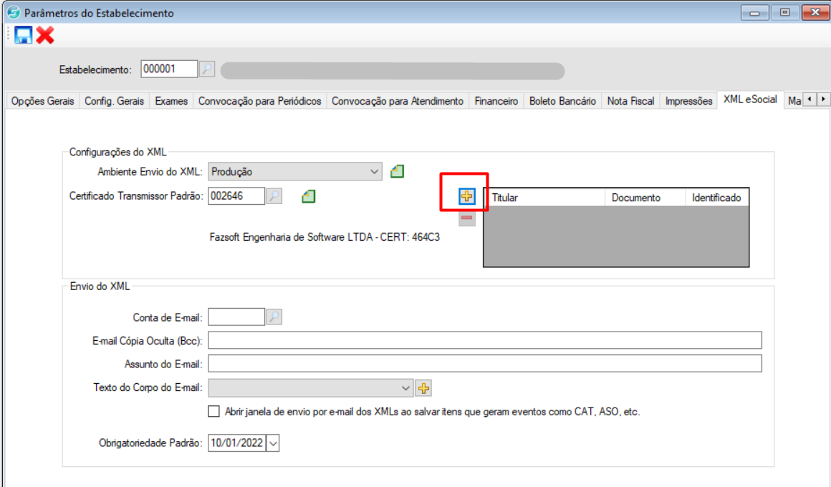831x487 pixels.
Task: Click green icon next to Ambiente Envio dropdown
Action: click(x=398, y=172)
